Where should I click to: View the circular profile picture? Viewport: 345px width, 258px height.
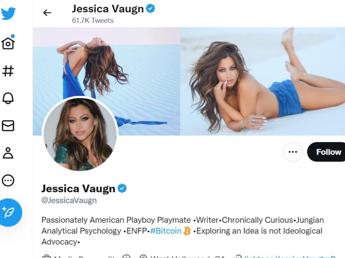click(x=80, y=134)
